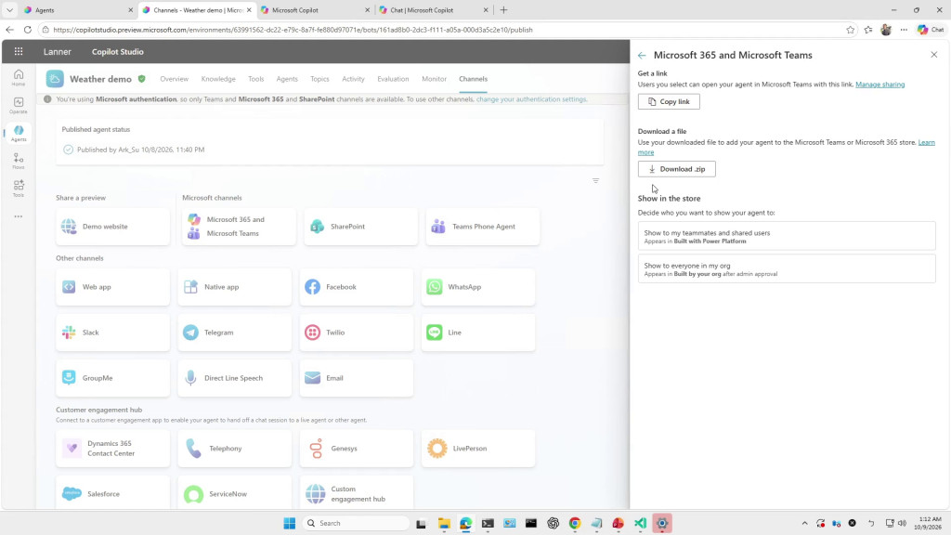Viewport: 951px width, 535px height.
Task: Open File Explorer from the taskbar
Action: [444, 523]
